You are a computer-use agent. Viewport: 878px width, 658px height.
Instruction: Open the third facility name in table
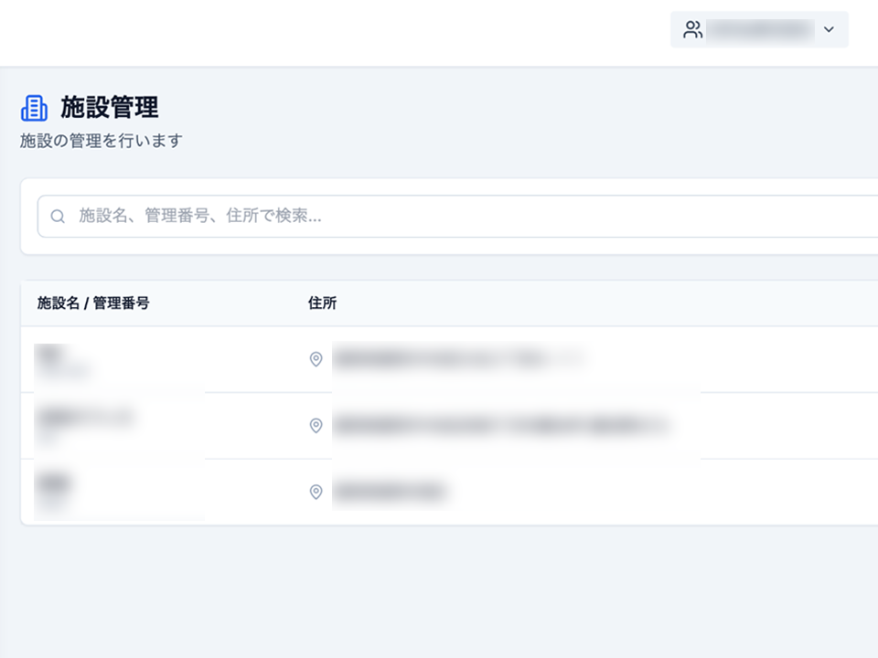click(55, 483)
